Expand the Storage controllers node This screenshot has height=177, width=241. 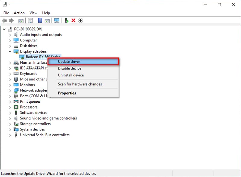[10, 124]
